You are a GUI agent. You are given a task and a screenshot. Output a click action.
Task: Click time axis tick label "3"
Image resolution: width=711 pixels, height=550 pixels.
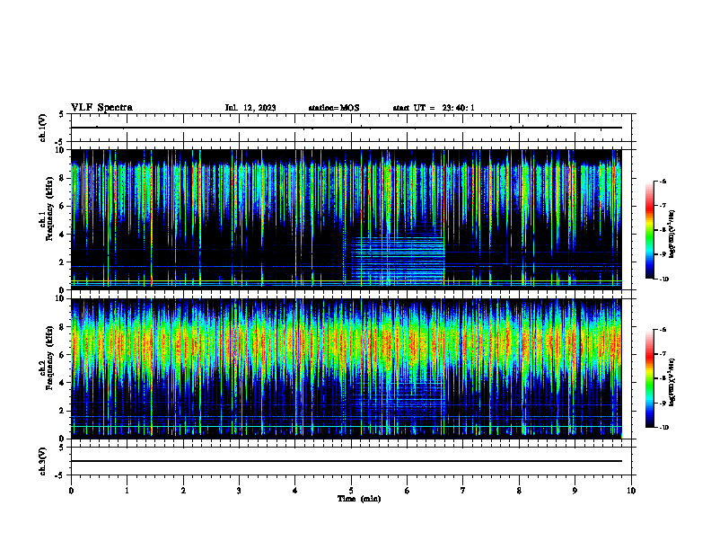tap(239, 491)
